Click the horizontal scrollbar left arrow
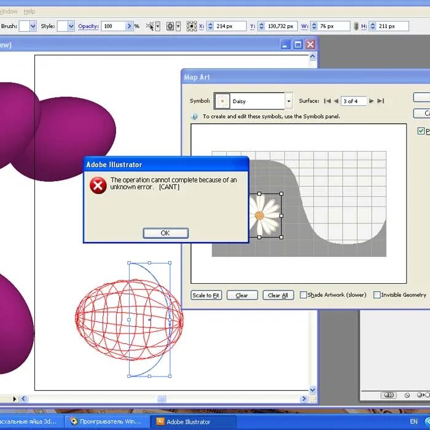This screenshot has height=430, width=430. point(23,399)
